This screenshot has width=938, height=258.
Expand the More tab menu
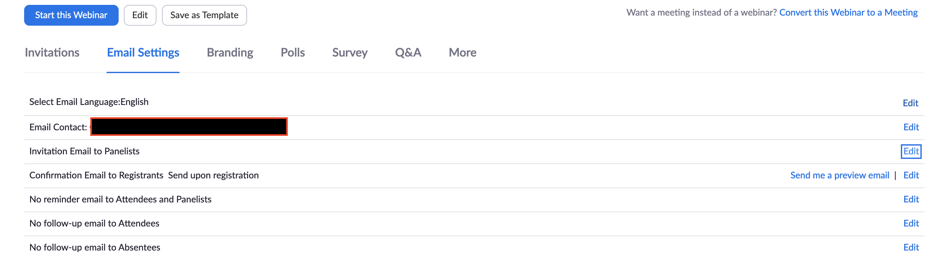click(462, 53)
